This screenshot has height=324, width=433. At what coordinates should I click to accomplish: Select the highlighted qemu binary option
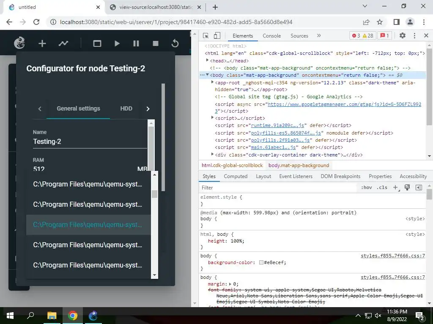[x=88, y=225]
